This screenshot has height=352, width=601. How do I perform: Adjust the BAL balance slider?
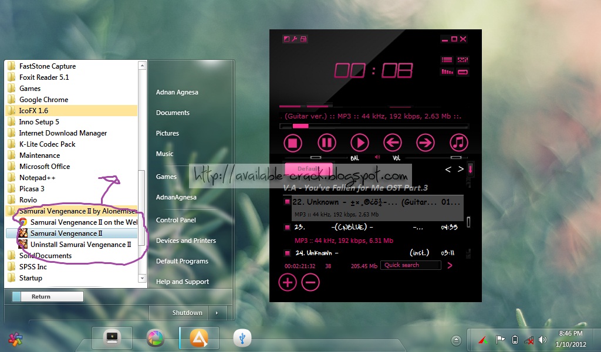pyautogui.click(x=316, y=157)
